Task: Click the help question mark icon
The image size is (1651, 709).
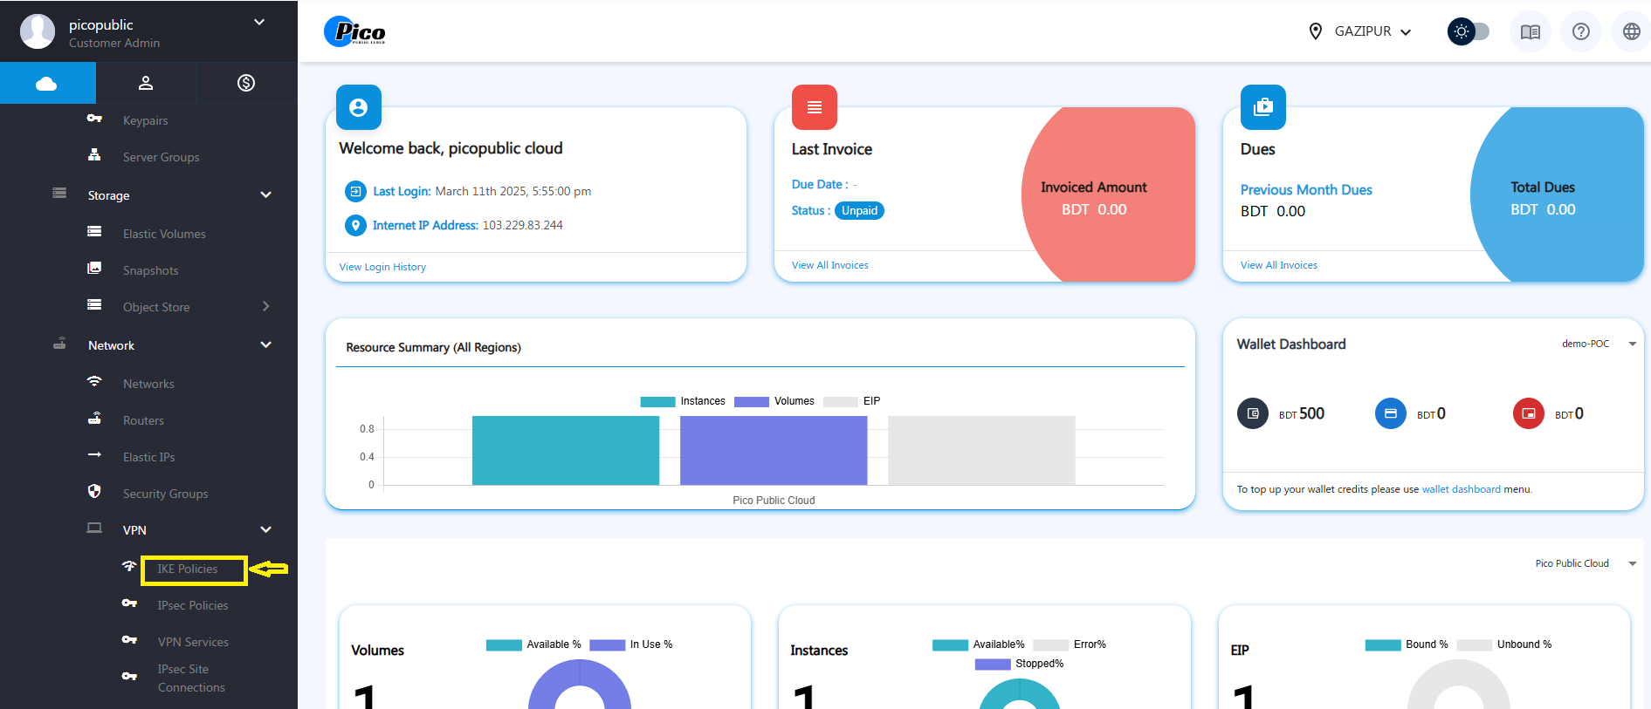Action: tap(1580, 32)
